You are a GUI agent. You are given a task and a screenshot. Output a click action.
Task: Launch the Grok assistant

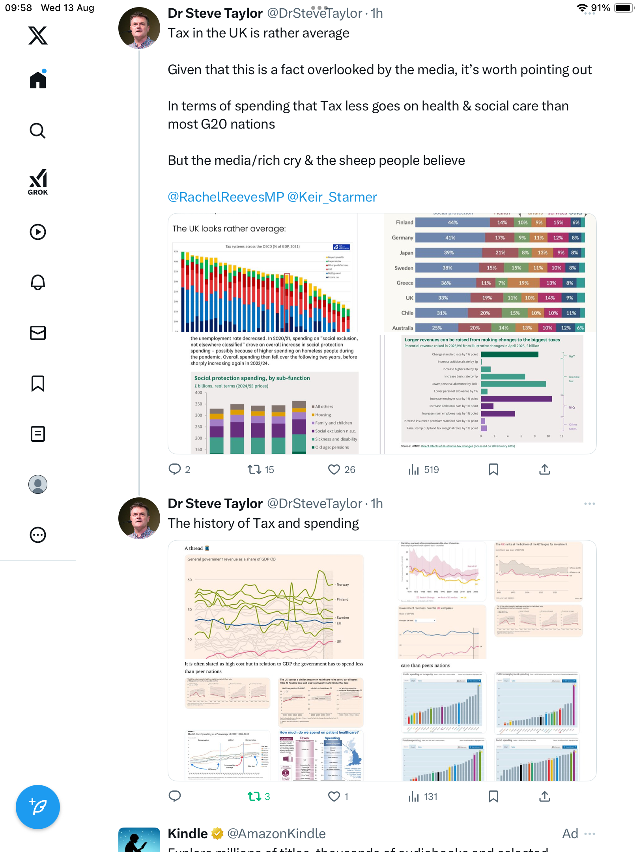tap(38, 182)
